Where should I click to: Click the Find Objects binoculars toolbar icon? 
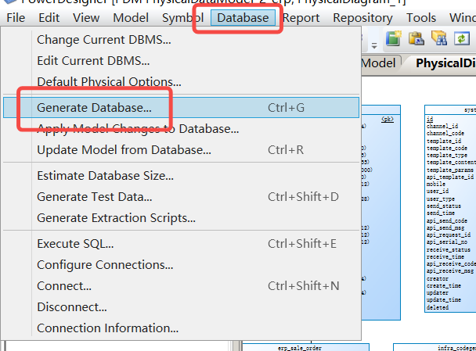click(x=439, y=38)
